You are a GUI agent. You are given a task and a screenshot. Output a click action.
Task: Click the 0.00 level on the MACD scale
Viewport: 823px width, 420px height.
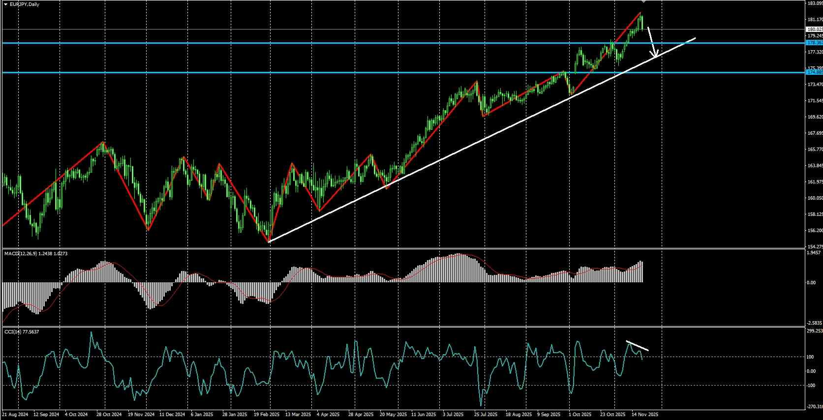point(812,283)
